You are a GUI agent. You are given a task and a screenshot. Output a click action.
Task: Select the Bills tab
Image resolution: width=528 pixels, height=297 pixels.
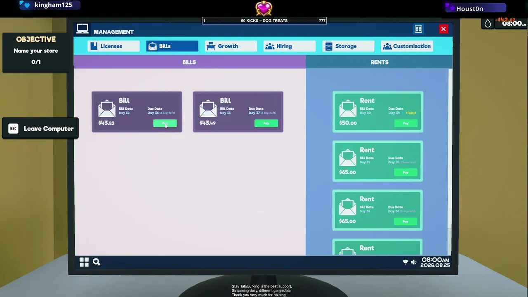(x=172, y=46)
